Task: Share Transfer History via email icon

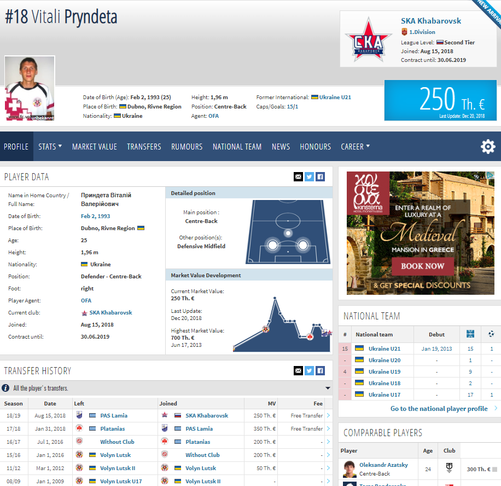Action: coord(298,371)
